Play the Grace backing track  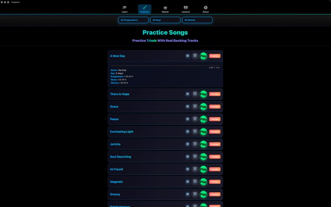pyautogui.click(x=204, y=107)
